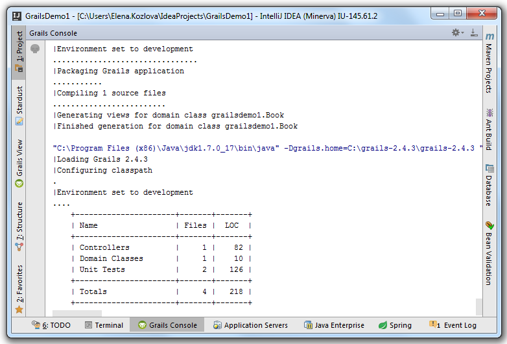This screenshot has width=507, height=344.
Task: Show the Database tool window
Action: pos(489,185)
